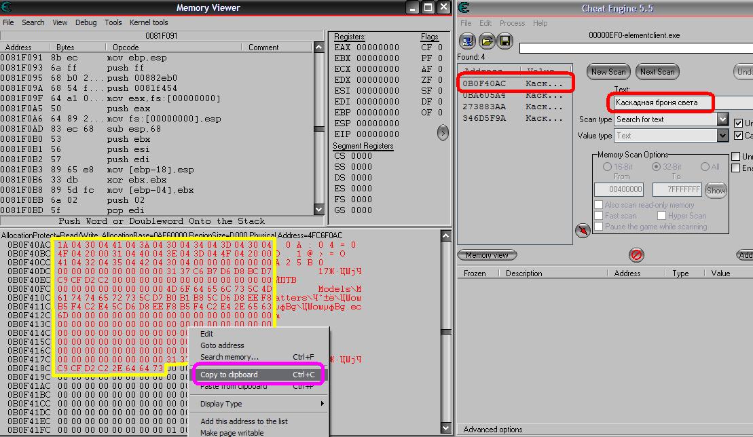753x437 pixels.
Task: Click disassembler scroll down arrow
Action: pos(319,209)
